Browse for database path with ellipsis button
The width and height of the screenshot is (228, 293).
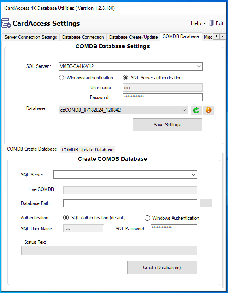pyautogui.click(x=206, y=203)
